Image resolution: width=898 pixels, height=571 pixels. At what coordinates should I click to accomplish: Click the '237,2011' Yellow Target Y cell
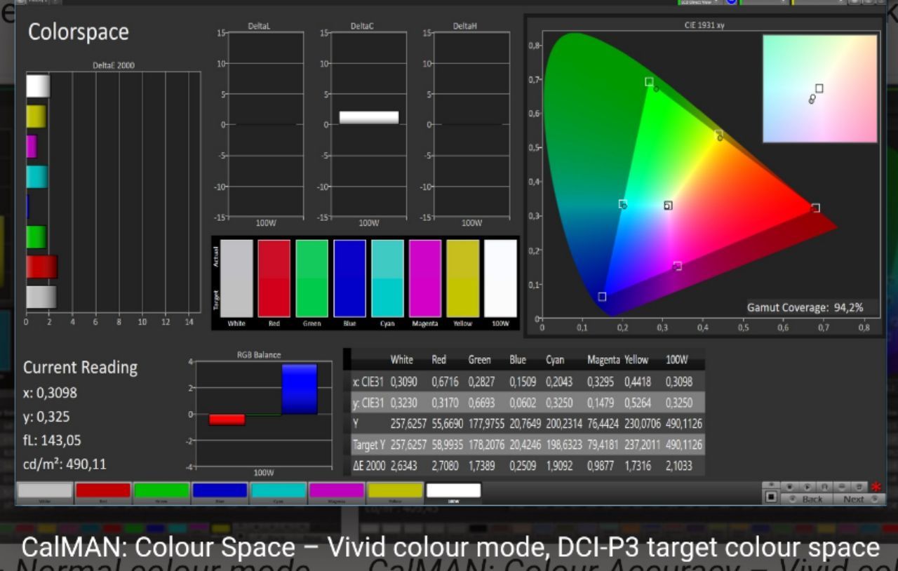tap(643, 445)
